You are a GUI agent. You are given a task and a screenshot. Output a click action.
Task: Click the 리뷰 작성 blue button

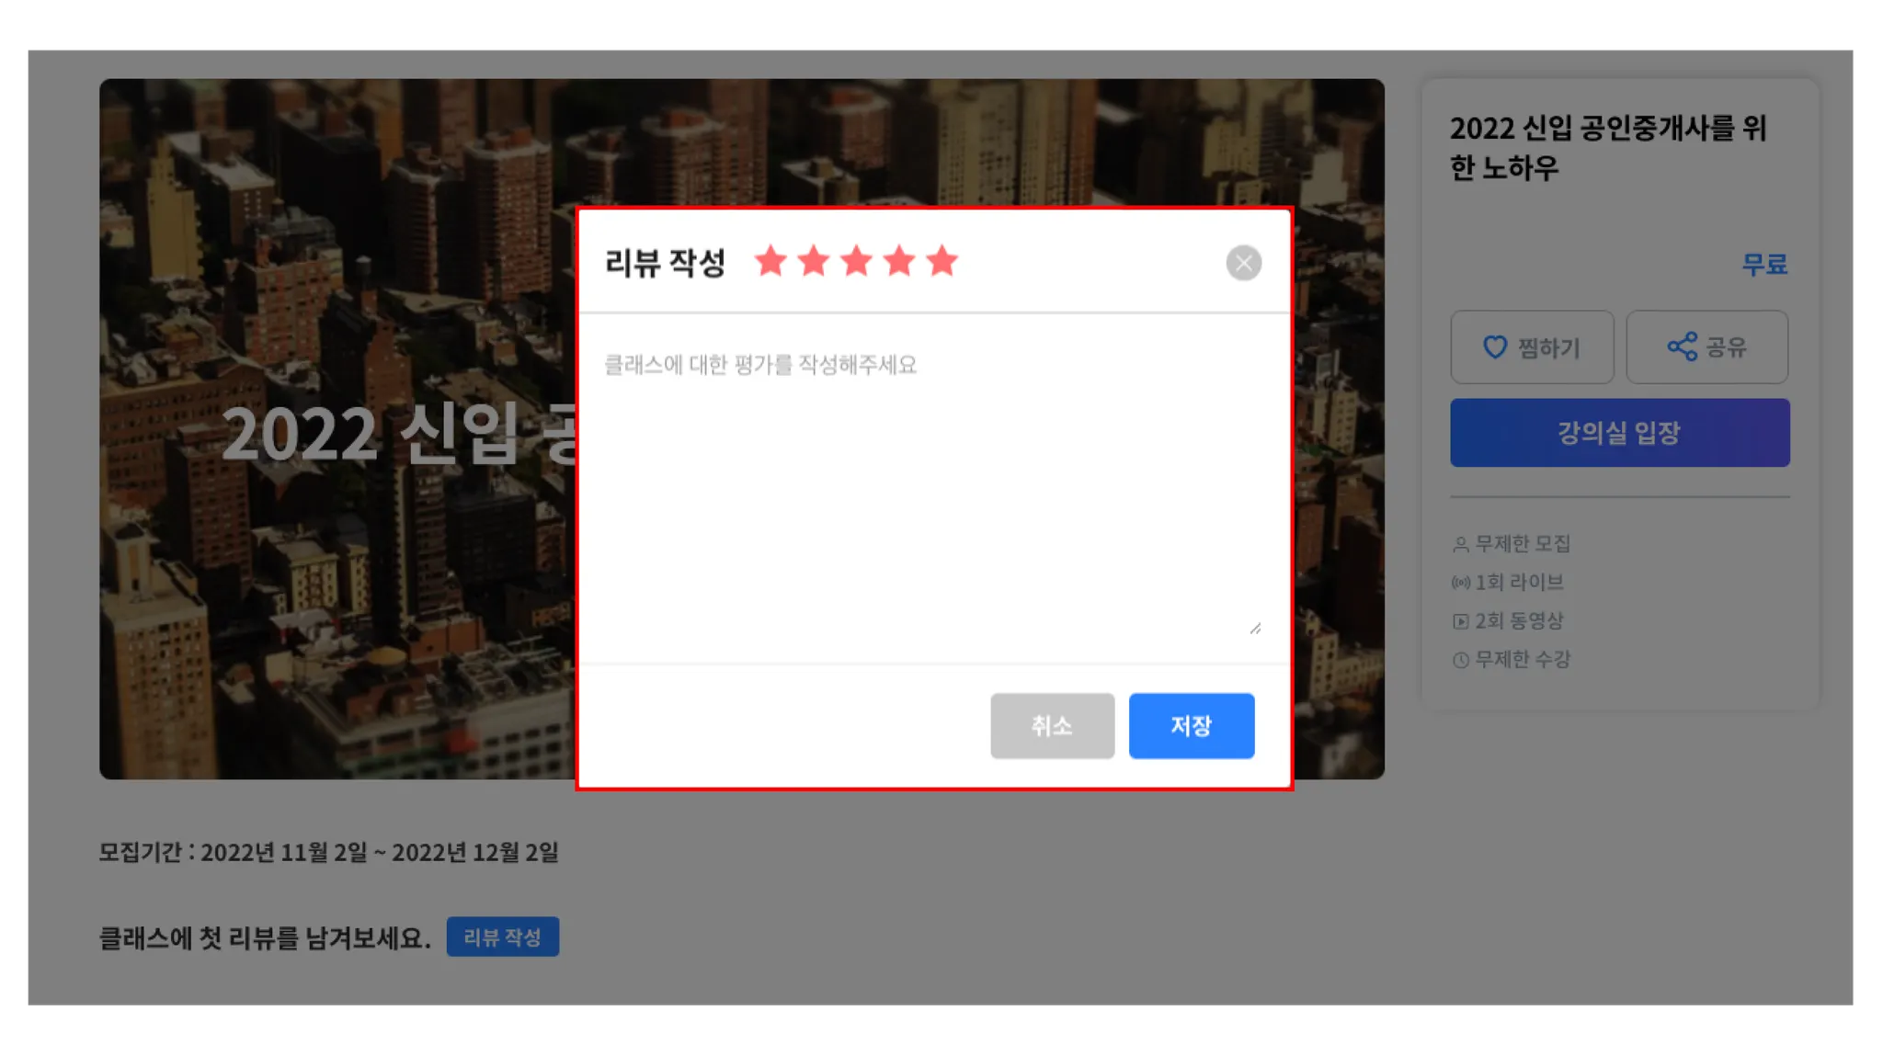click(502, 937)
